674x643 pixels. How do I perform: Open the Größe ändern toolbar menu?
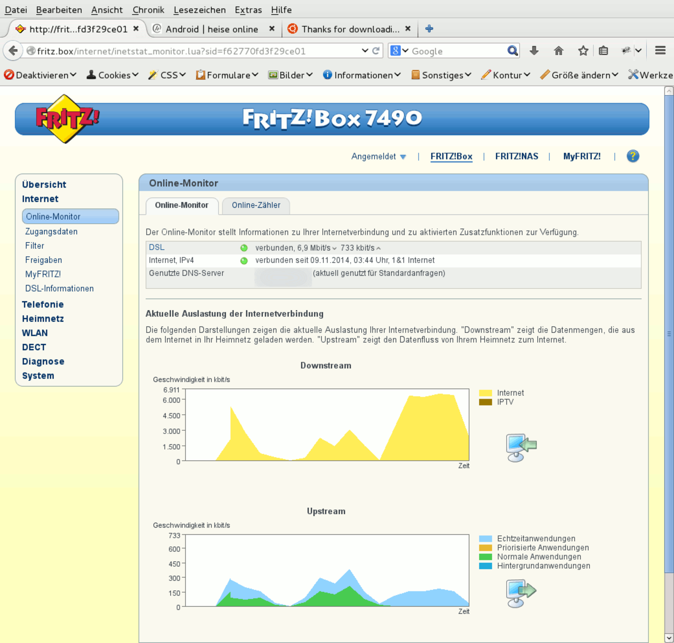tap(579, 75)
